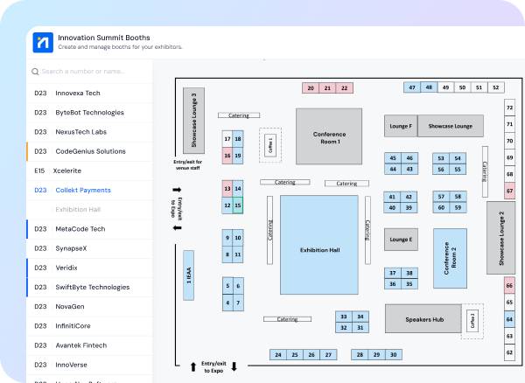
Task: Click booth 21 on the floor plan
Action: (327, 88)
